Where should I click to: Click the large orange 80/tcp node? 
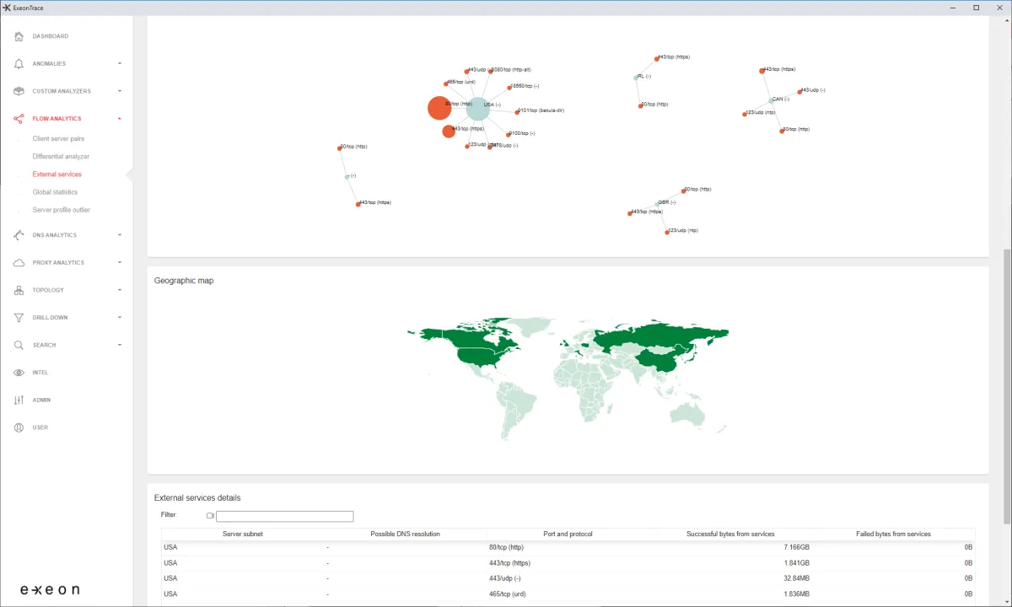tap(439, 108)
